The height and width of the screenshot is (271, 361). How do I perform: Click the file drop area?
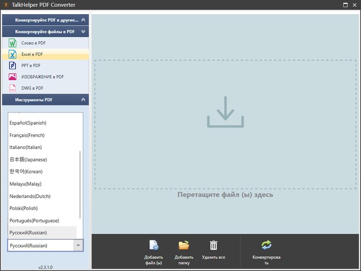click(225, 124)
